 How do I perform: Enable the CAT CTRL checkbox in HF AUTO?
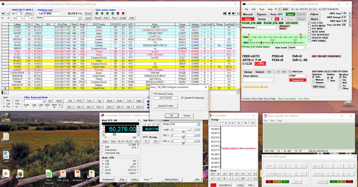309,23
